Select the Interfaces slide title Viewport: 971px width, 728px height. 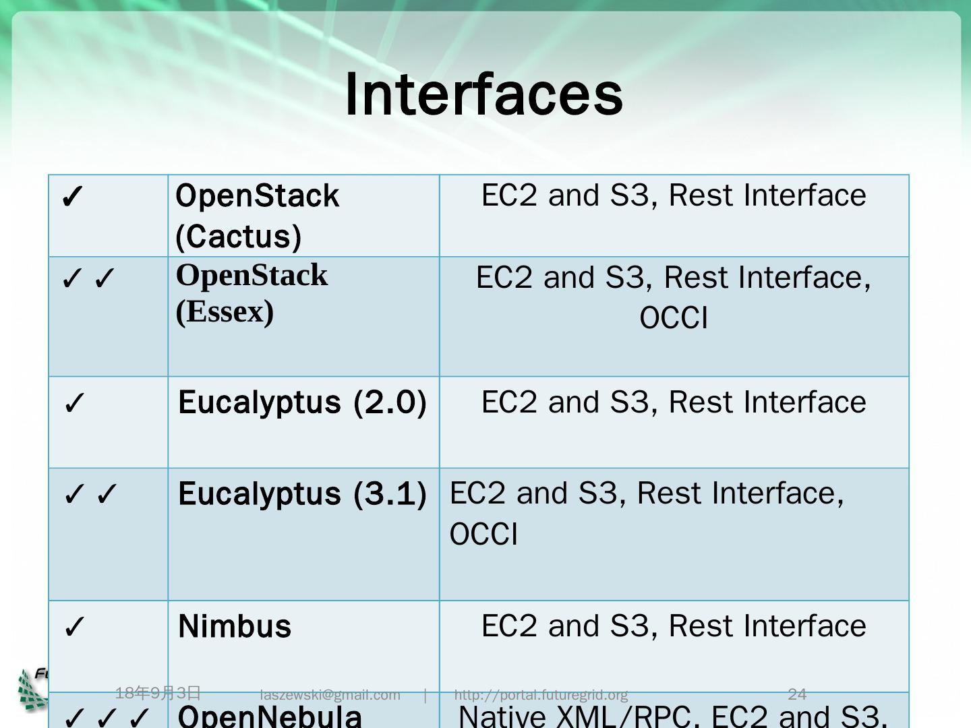483,94
